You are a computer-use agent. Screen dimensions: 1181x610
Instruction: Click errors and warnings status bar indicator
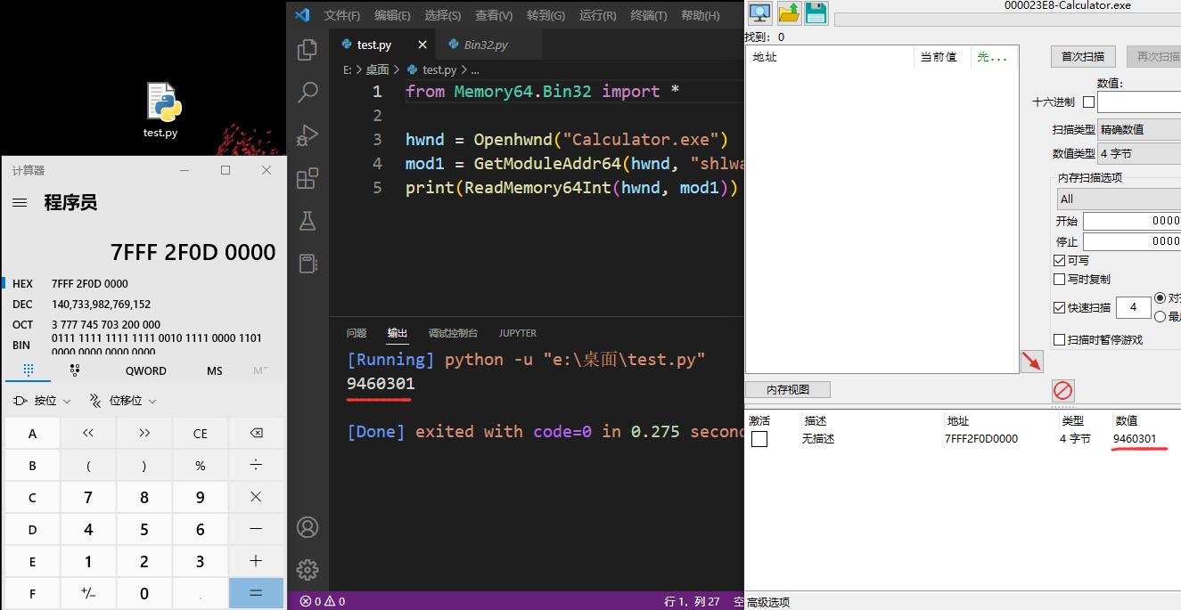[x=323, y=601]
